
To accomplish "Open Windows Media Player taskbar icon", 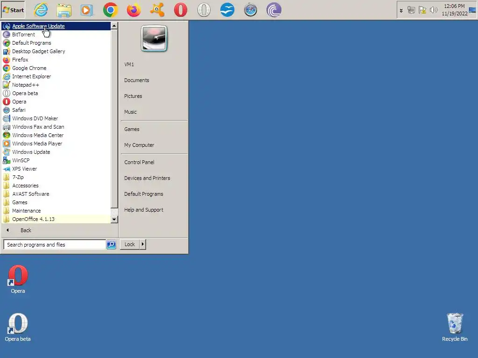I will point(87,10).
